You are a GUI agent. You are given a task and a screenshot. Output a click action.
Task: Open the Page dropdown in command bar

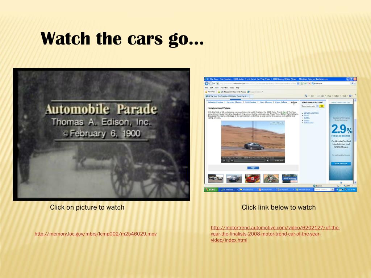(x=330, y=96)
